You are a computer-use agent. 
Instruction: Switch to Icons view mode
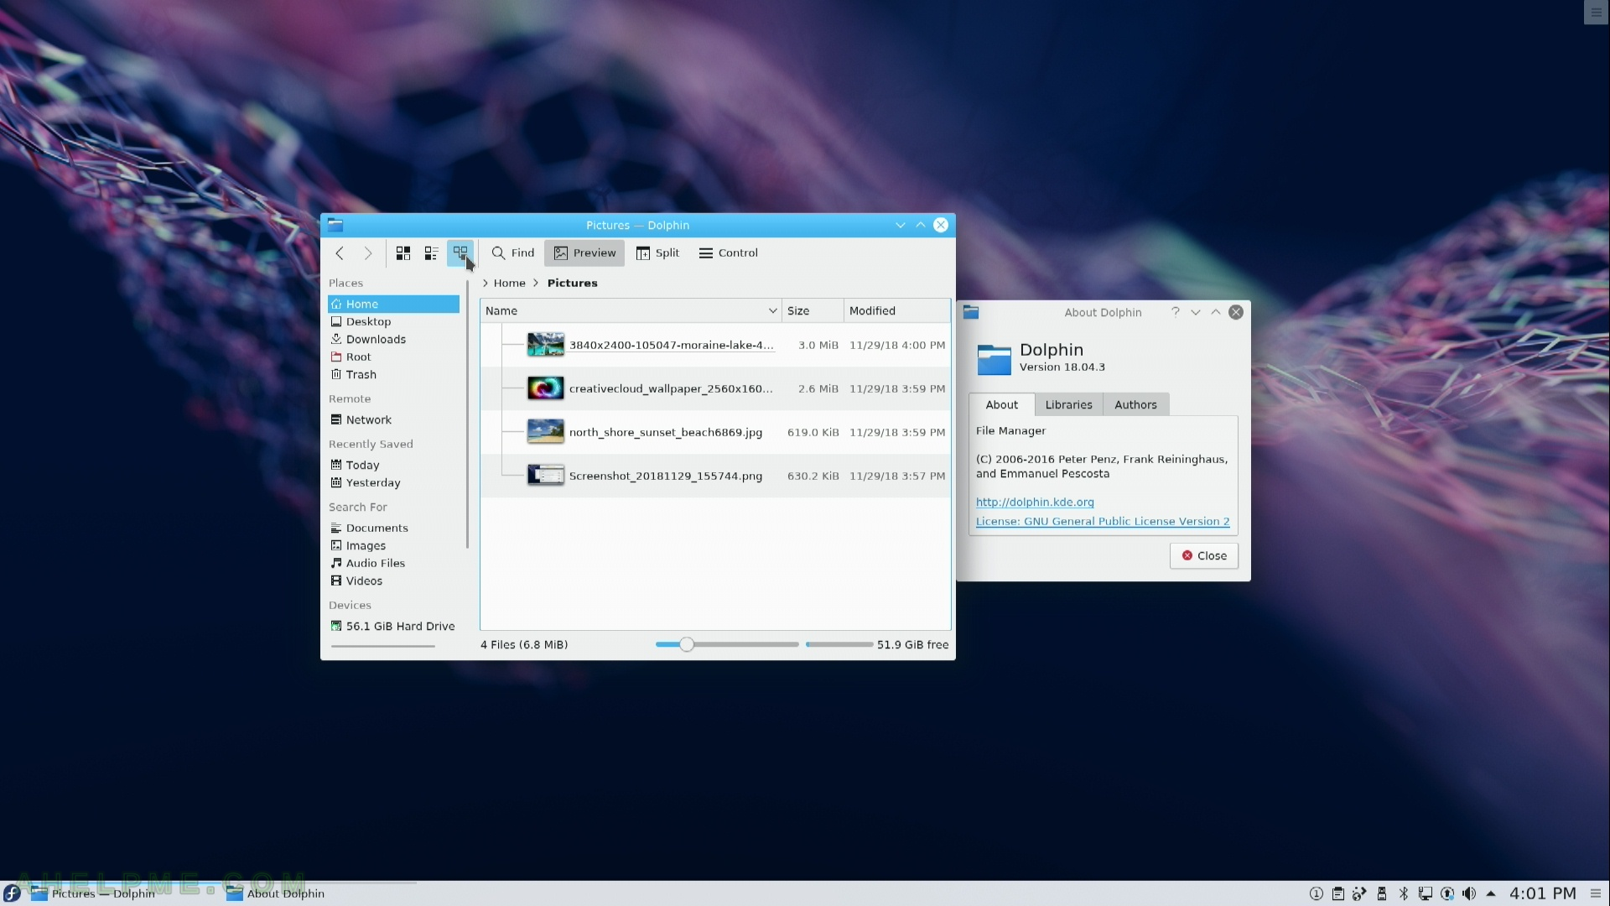(x=403, y=253)
